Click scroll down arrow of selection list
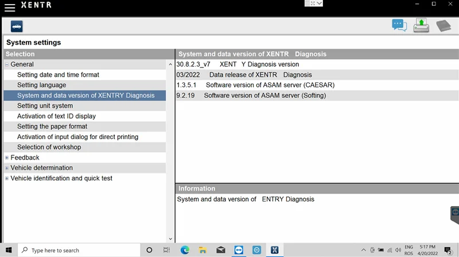This screenshot has width=459, height=257. click(x=170, y=239)
